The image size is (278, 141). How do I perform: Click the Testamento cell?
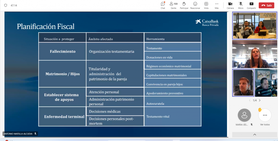coord(173,47)
